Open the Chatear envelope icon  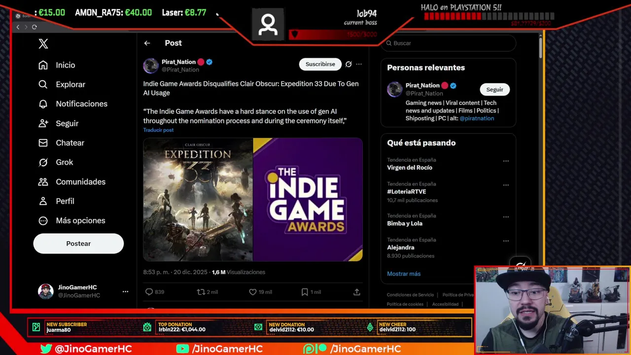point(43,142)
